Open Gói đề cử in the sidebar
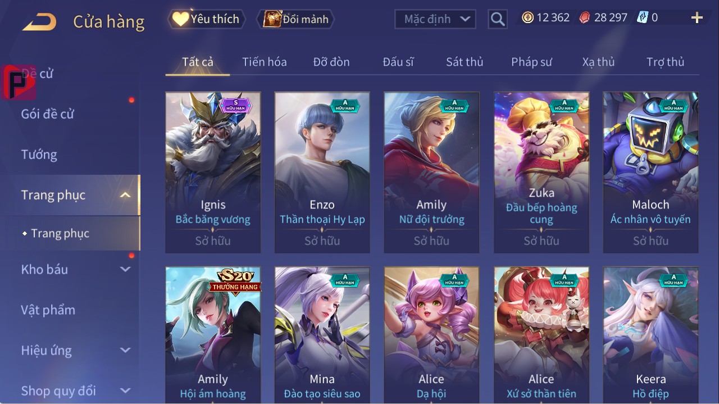 [48, 114]
